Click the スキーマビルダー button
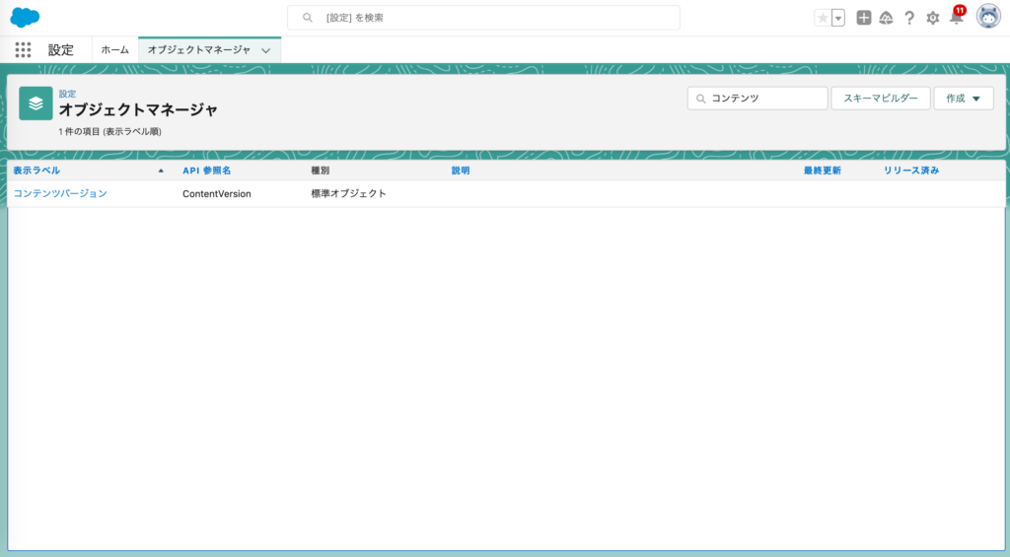The image size is (1010, 557). coord(880,99)
